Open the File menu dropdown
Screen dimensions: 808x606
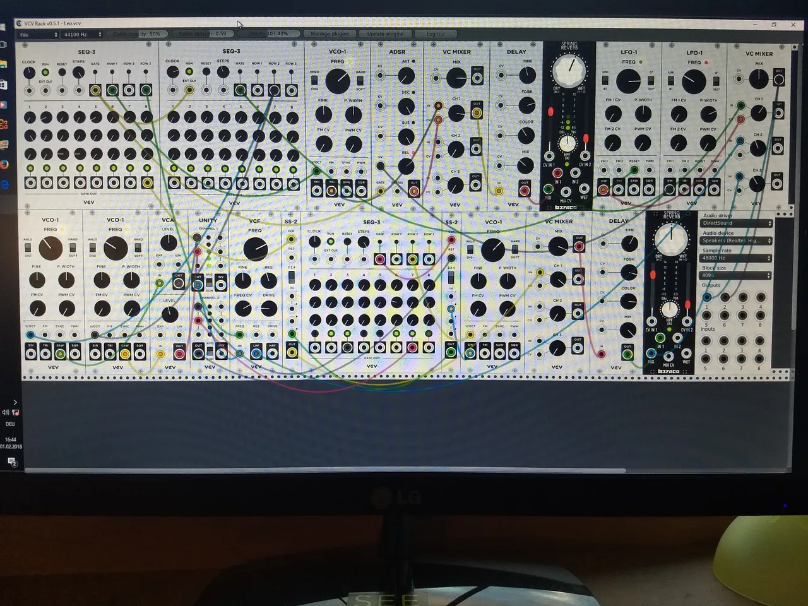coord(39,34)
